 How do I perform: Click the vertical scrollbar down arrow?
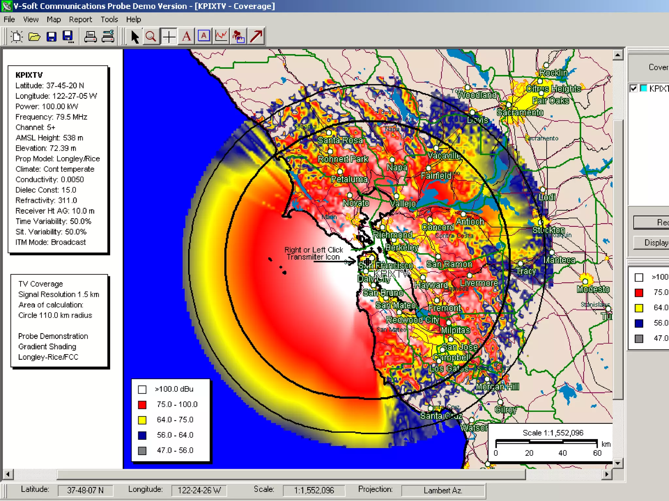pyautogui.click(x=617, y=463)
